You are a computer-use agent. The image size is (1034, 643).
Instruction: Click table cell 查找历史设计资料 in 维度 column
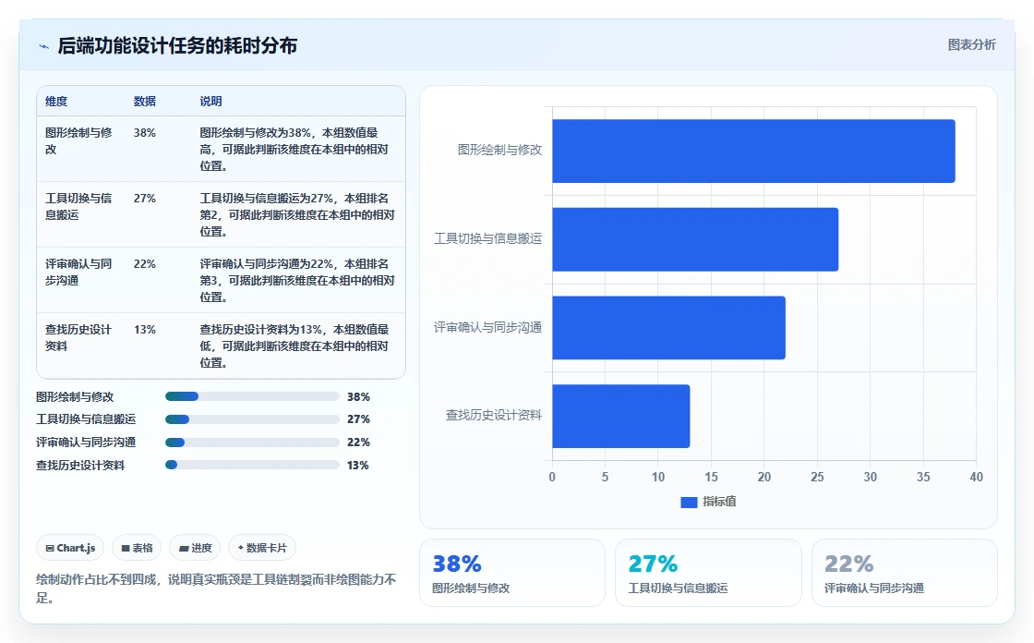(78, 338)
